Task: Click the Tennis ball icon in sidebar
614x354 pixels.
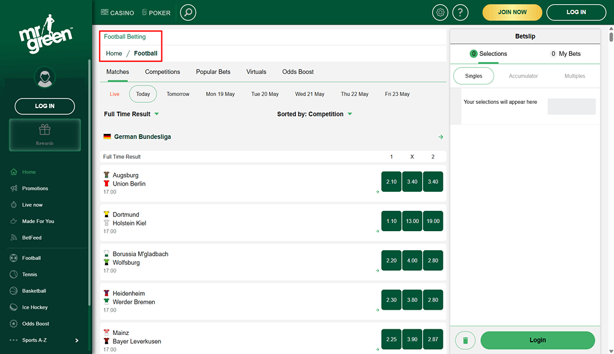Action: 14,275
